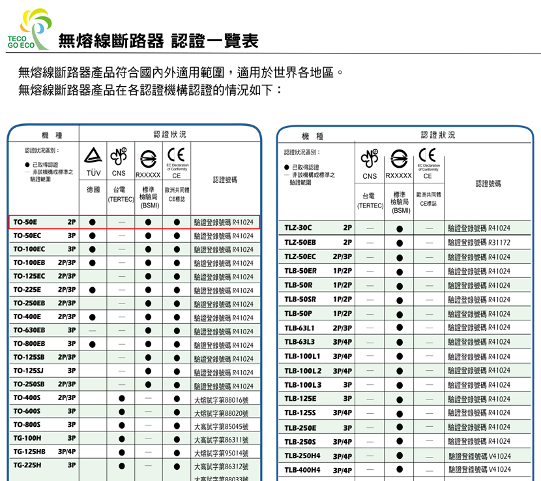
Task: Click the BSMI RXXXXX mark in left table
Action: (x=148, y=159)
